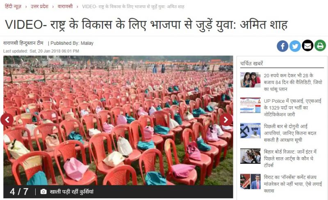
Task: Advance to next slideshow photo arrow
Action: [x=226, y=120]
